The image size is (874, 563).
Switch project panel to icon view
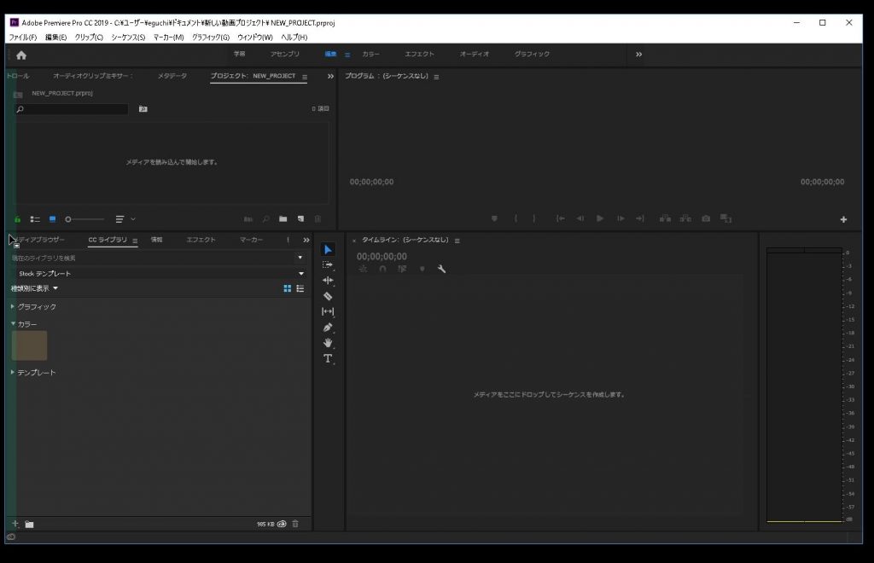(52, 219)
